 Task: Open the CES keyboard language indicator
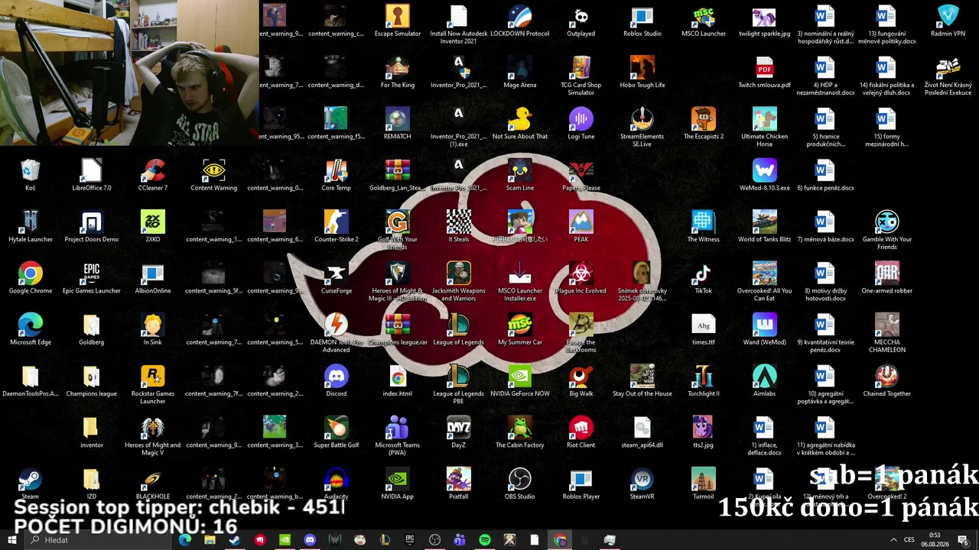(909, 540)
